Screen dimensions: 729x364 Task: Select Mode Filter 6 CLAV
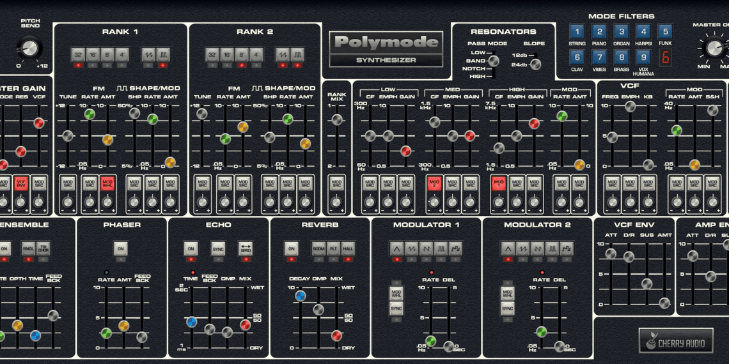(577, 57)
